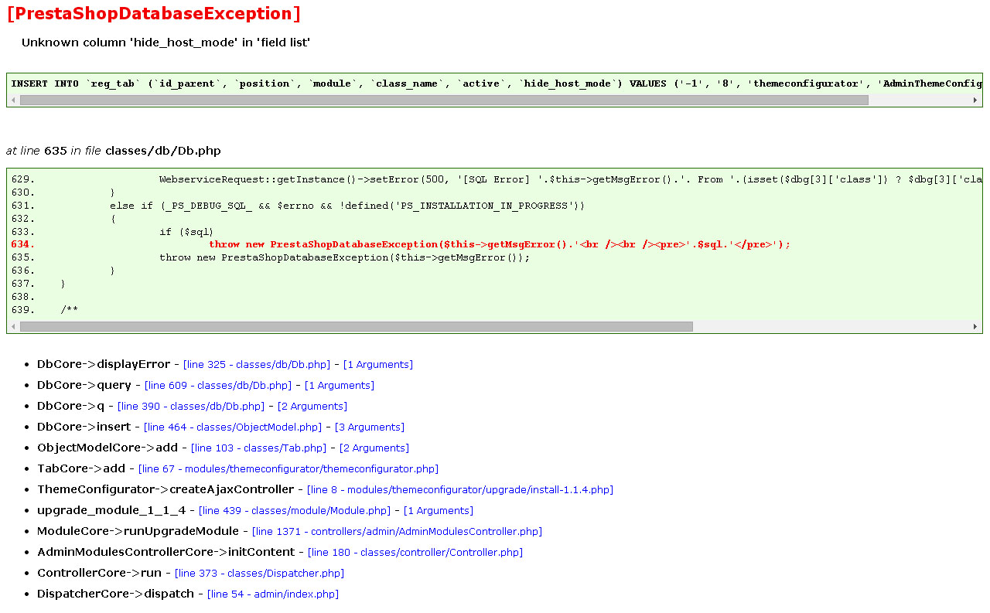Click highlighted code line 634
The image size is (990, 613).
[x=500, y=244]
